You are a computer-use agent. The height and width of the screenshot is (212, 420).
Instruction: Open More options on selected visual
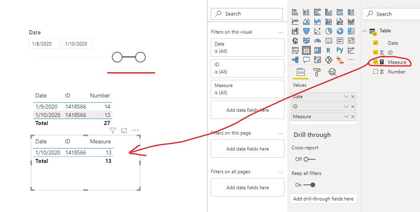pyautogui.click(x=135, y=131)
